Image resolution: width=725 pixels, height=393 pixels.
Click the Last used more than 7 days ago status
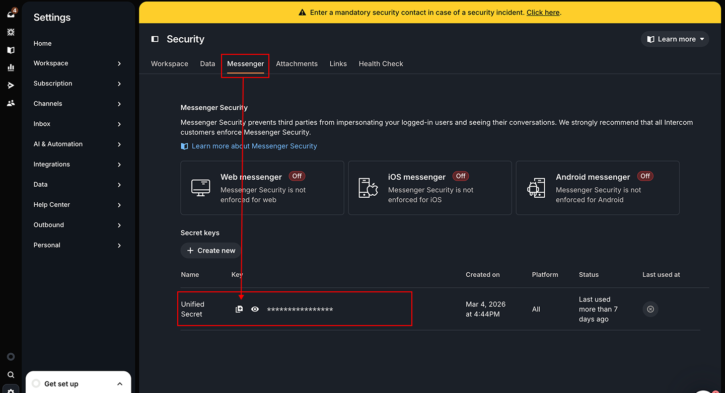pyautogui.click(x=598, y=309)
